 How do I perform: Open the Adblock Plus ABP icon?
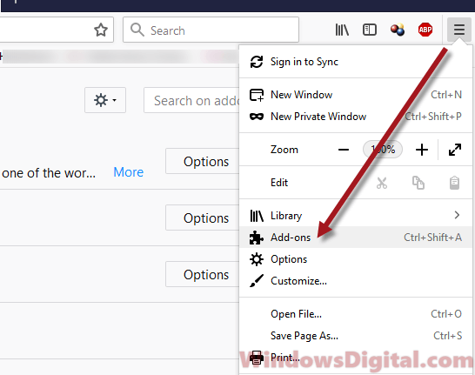coord(425,30)
